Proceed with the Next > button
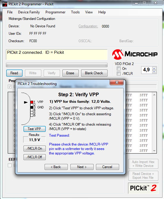 click(82, 167)
